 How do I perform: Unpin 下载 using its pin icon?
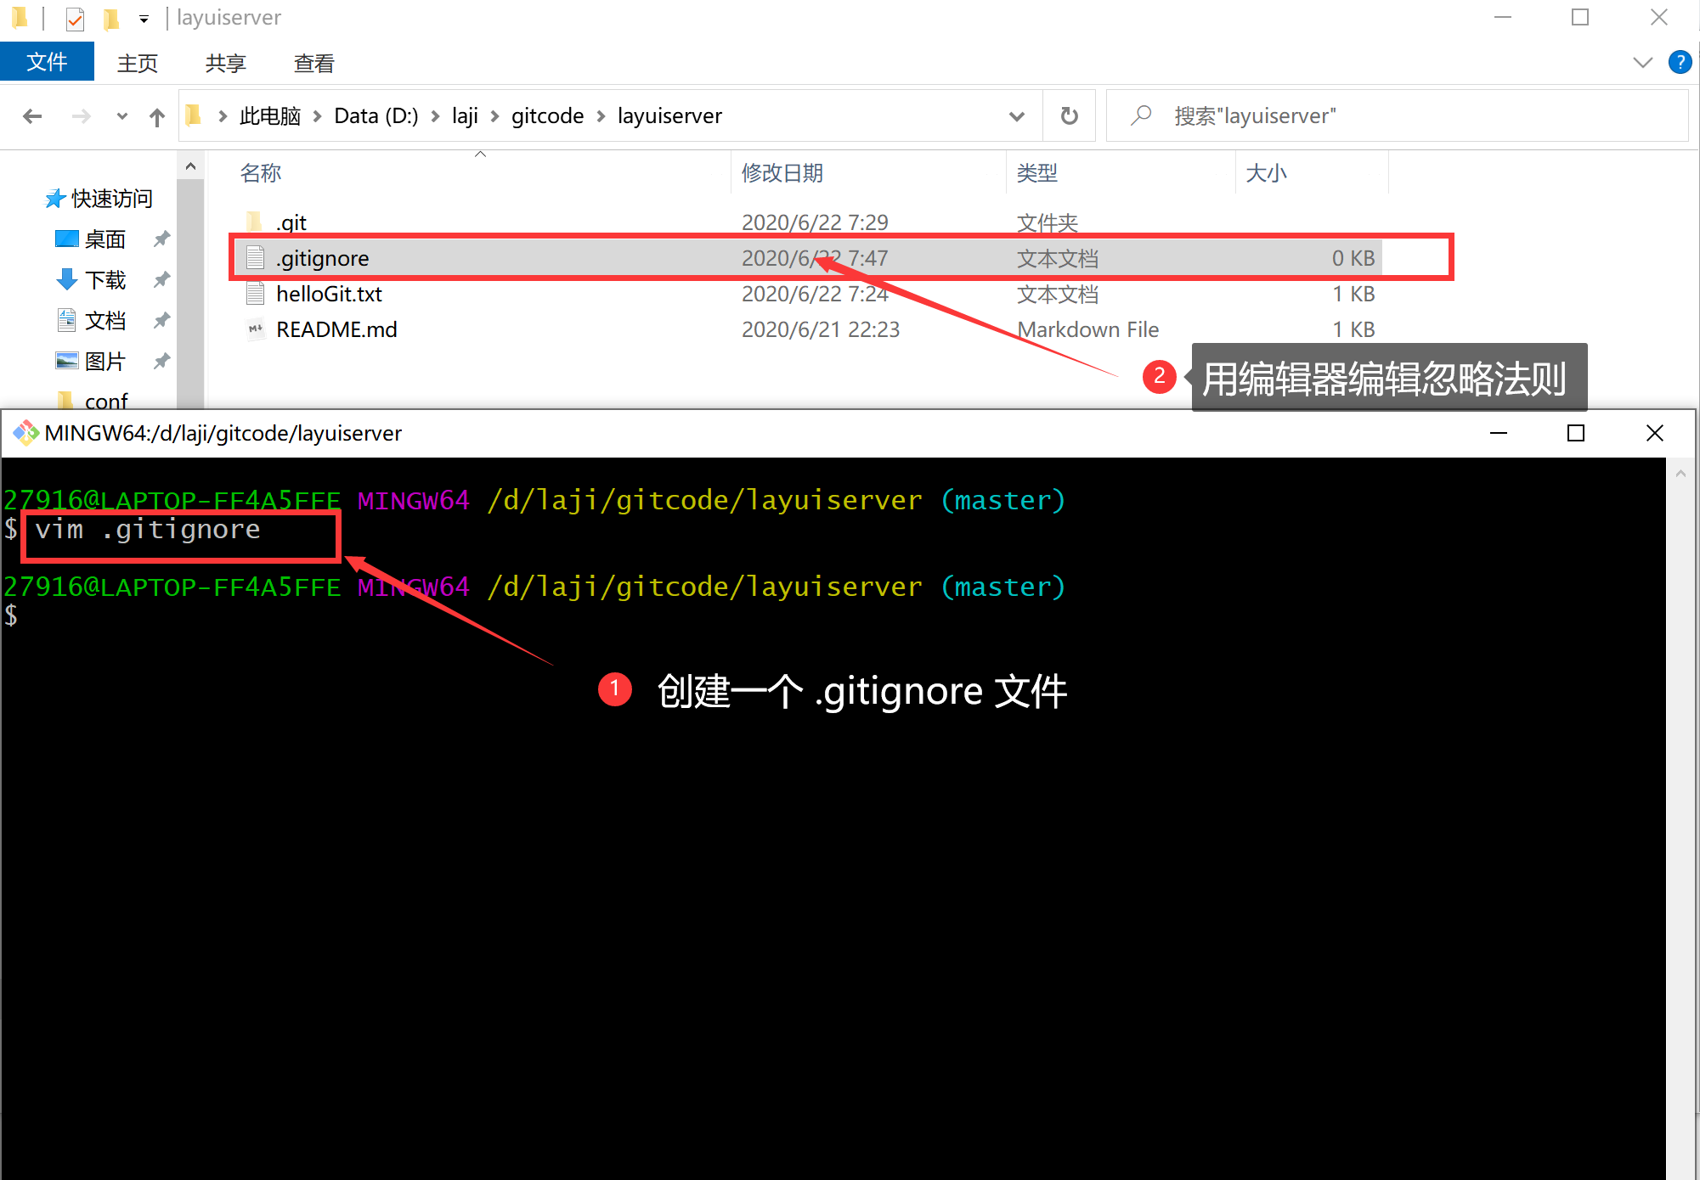161,280
